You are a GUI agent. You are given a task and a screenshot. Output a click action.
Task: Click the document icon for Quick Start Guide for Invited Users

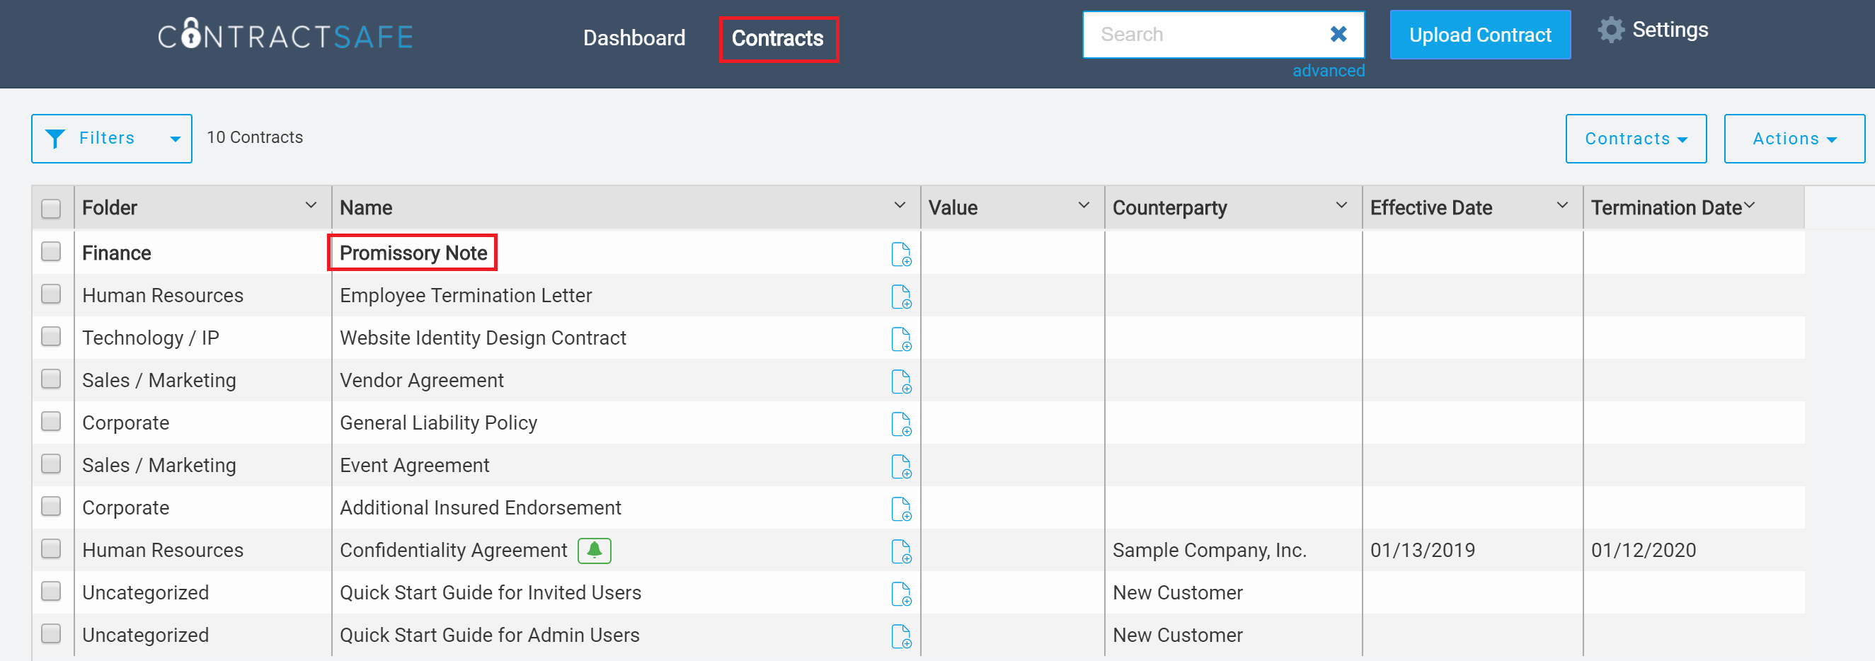pos(901,593)
